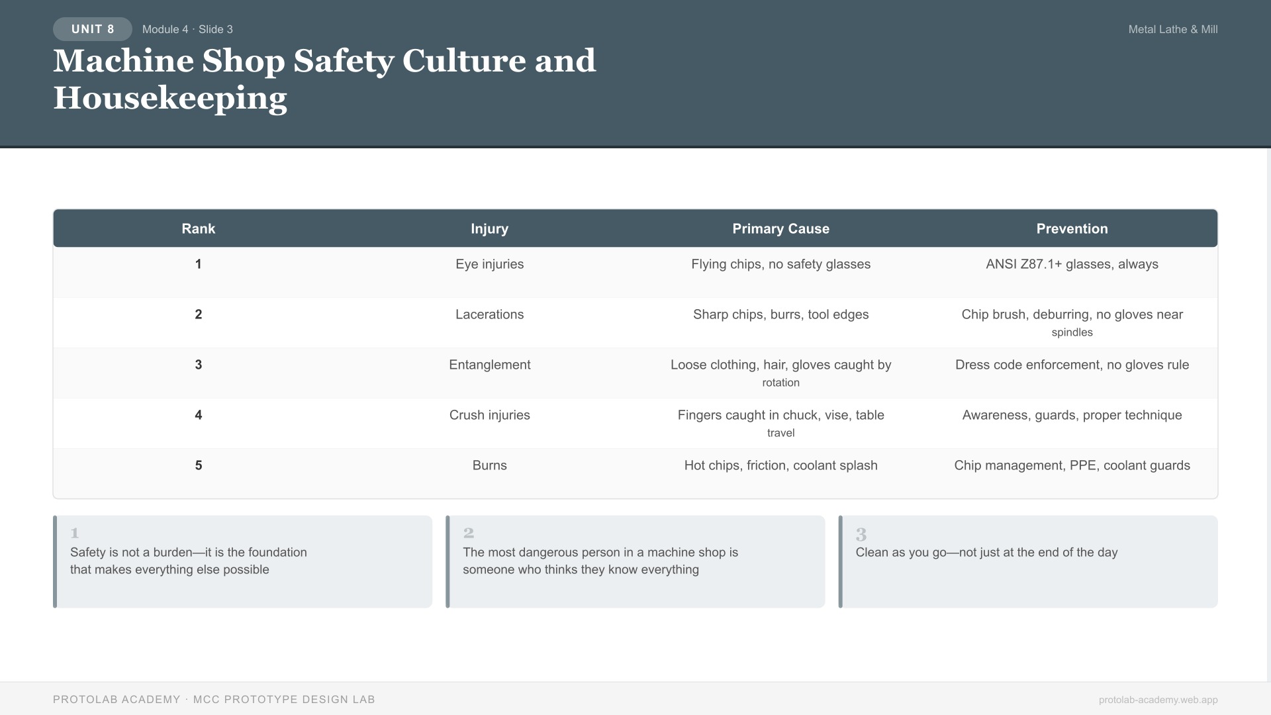Expand the Entanglement table row

coord(490,364)
